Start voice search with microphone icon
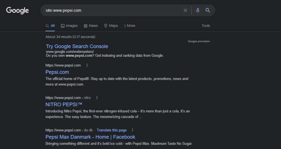This screenshot has height=149, width=281. coord(198,10)
